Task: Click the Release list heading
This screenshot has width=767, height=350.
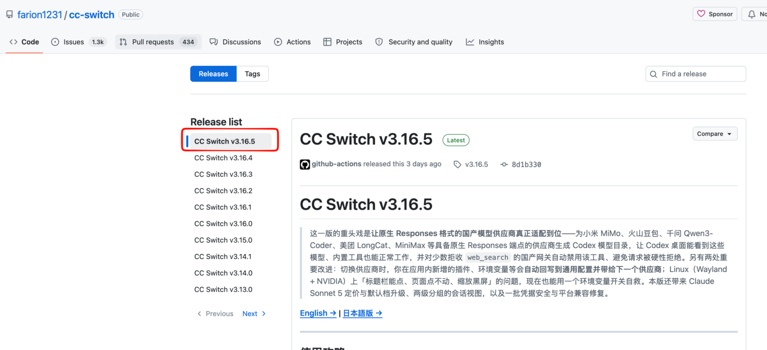Action: (216, 122)
